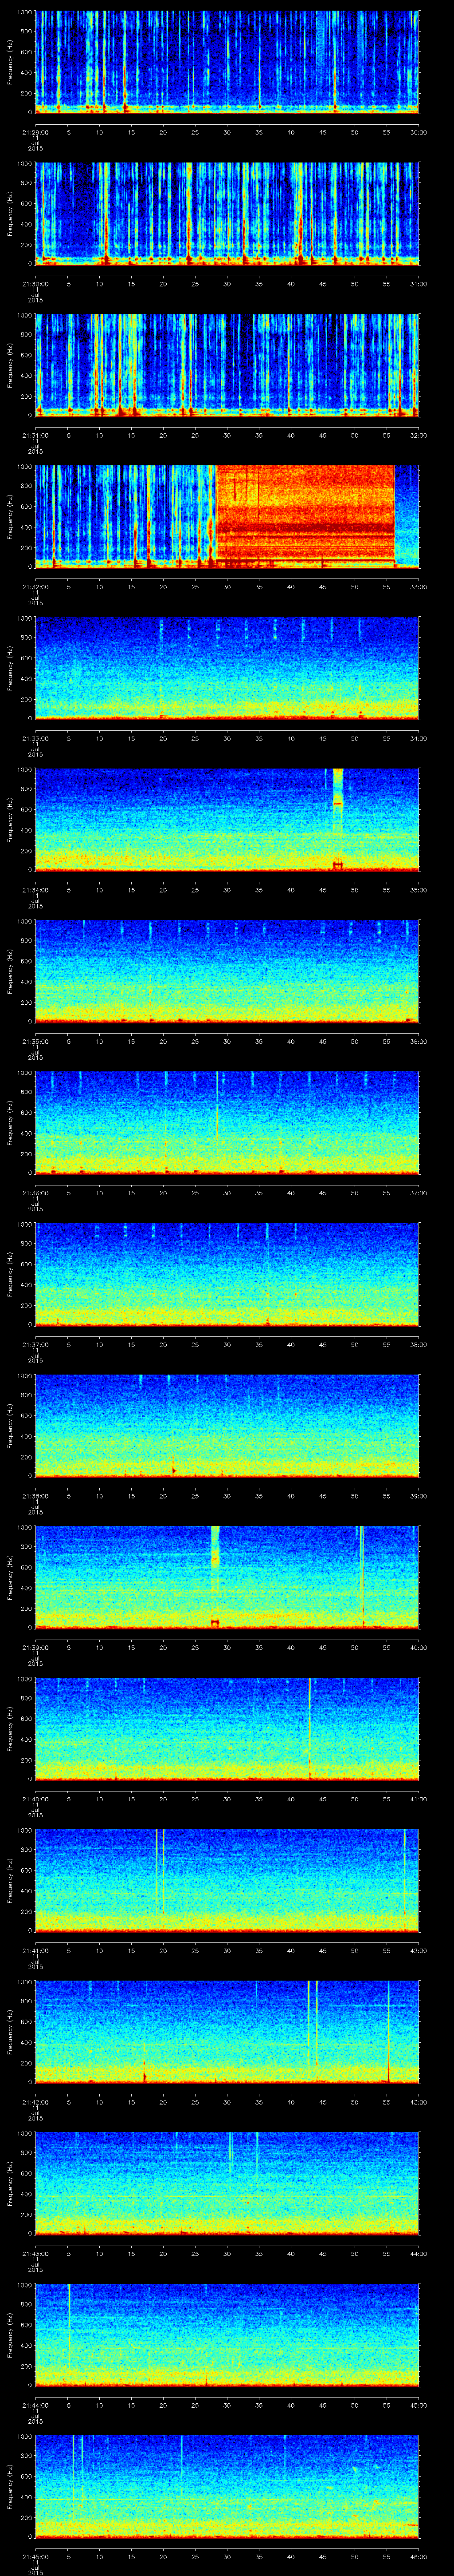
Task: Click the bright burst near 28 seconds in the 21:39:00 spectrogram
Action: 215,1577
